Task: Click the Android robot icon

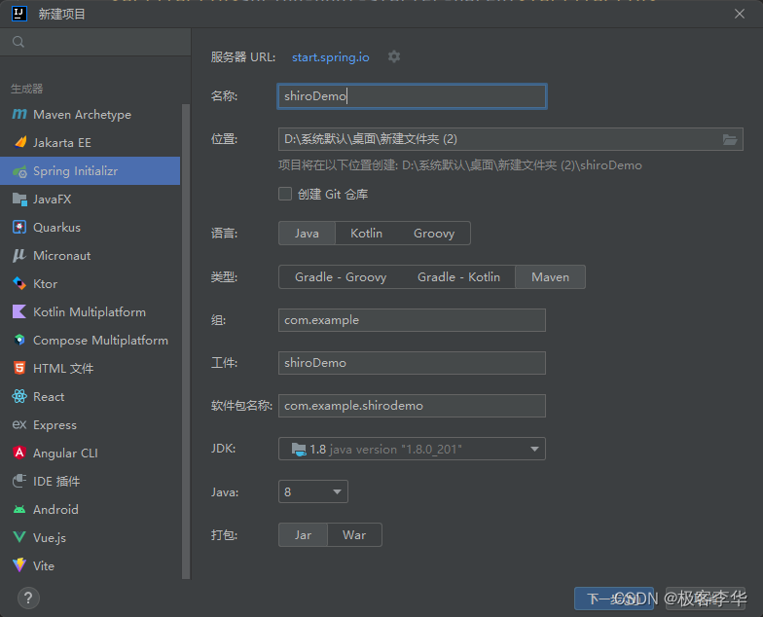Action: click(19, 510)
